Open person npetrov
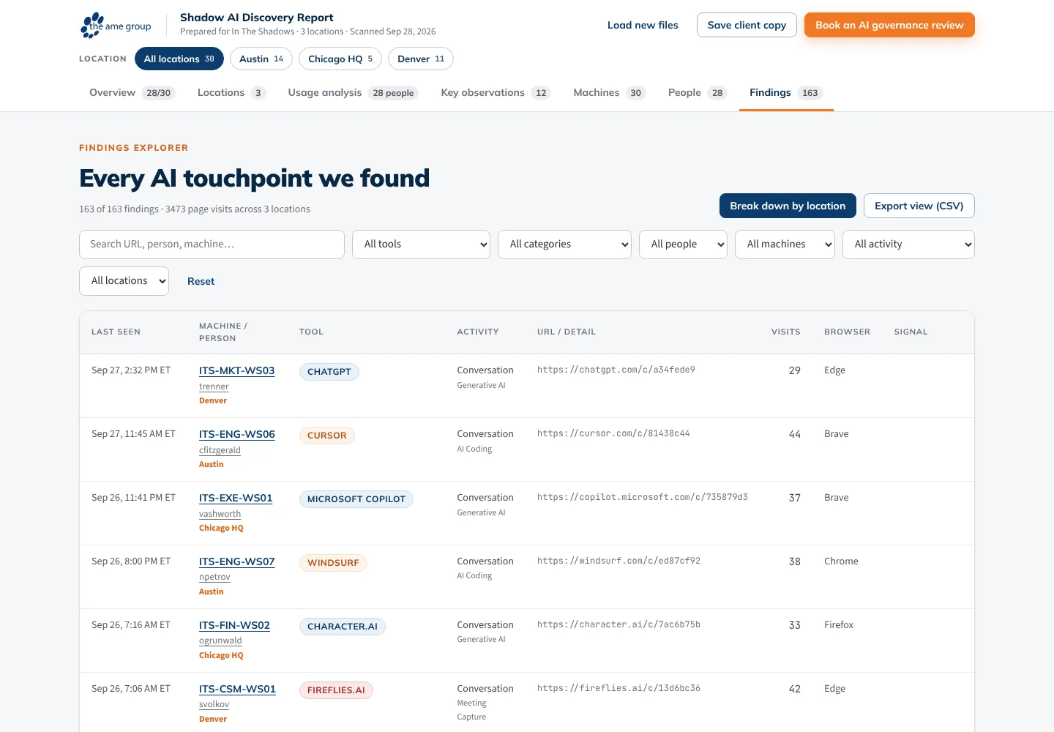The height and width of the screenshot is (732, 1054). [x=214, y=577]
